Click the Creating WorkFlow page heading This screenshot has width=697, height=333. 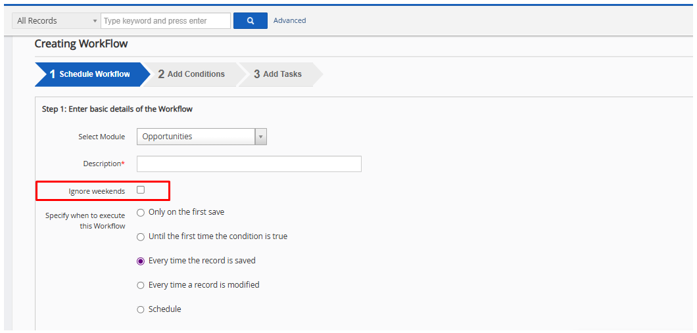tap(81, 44)
